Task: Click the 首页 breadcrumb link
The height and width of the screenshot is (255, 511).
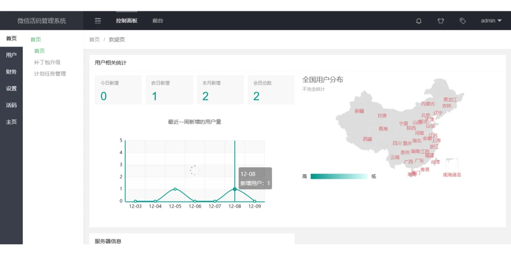Action: click(94, 40)
